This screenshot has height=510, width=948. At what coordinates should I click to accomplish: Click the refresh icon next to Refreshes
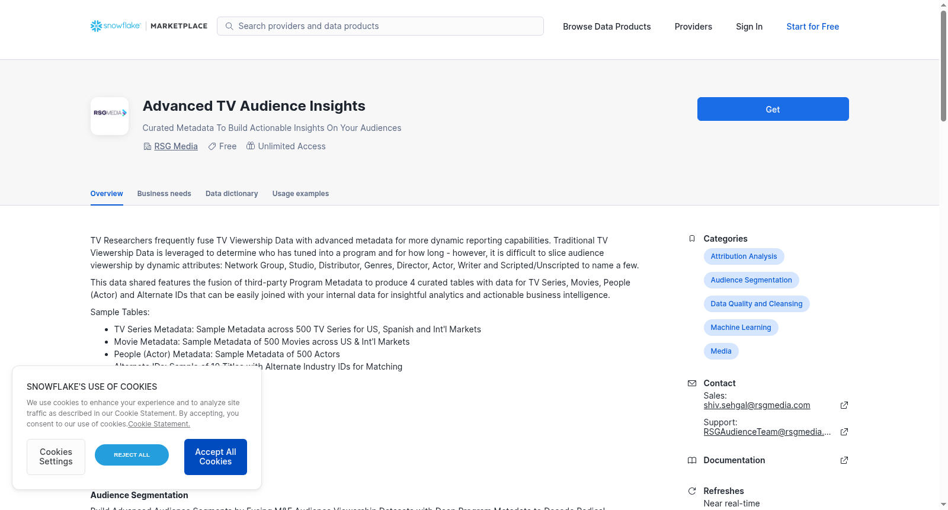coord(692,491)
